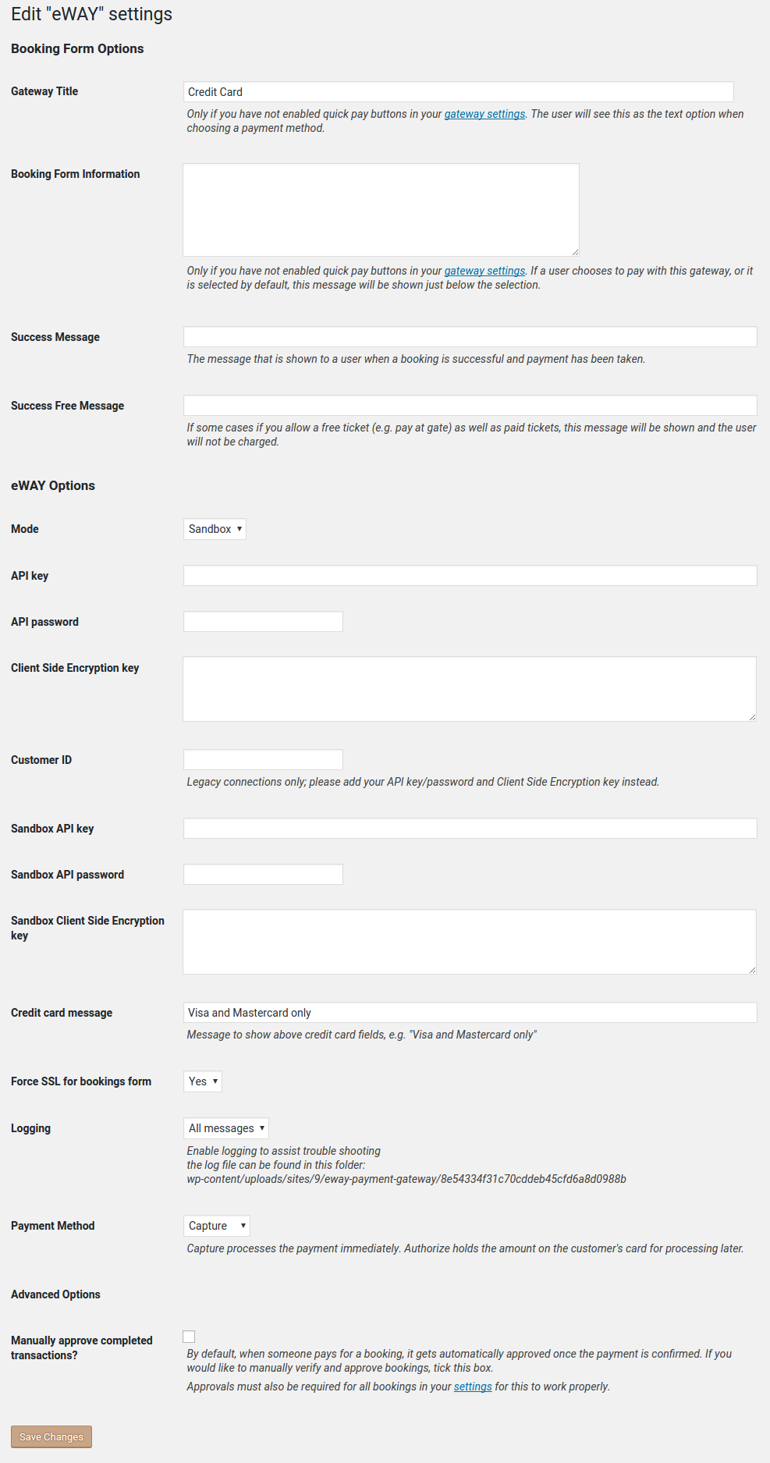770x1463 pixels.
Task: Focus the Sandbox API key field
Action: 470,829
